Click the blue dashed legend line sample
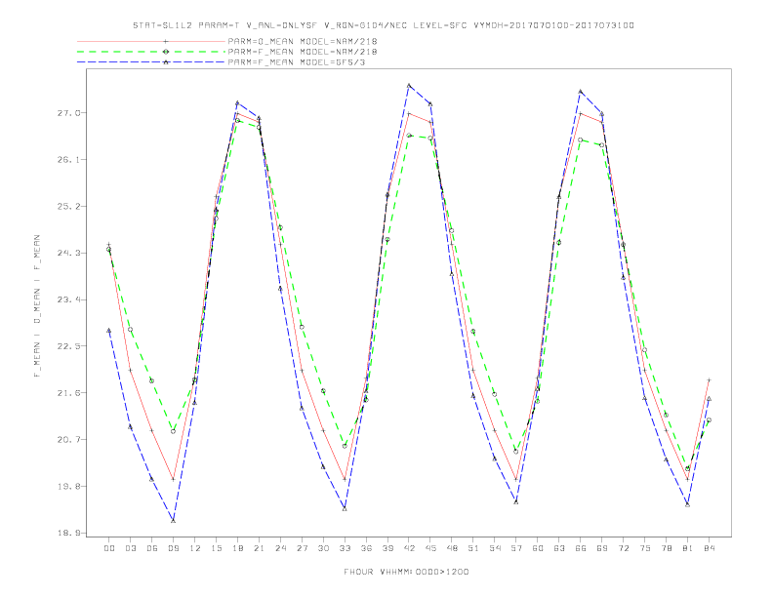 (x=151, y=62)
